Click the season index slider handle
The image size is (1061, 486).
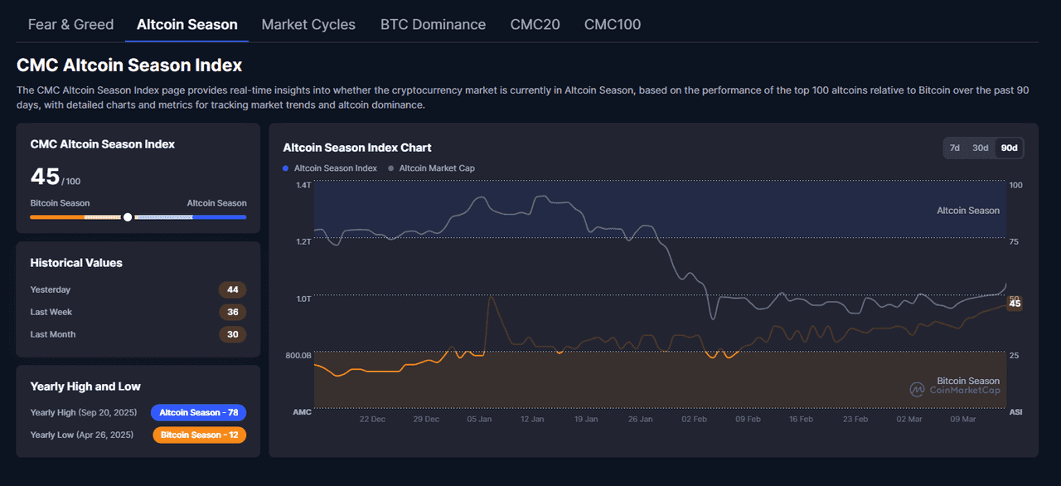click(x=127, y=216)
